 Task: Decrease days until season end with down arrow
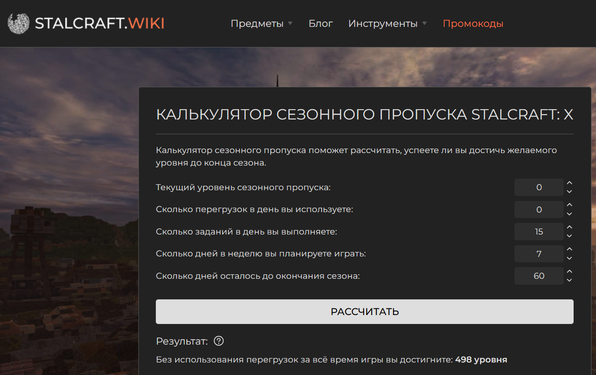[569, 280]
